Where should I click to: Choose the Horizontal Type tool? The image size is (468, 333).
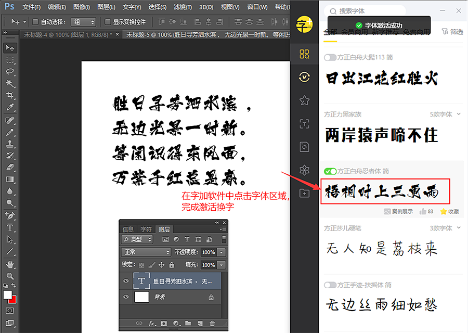coord(10,227)
